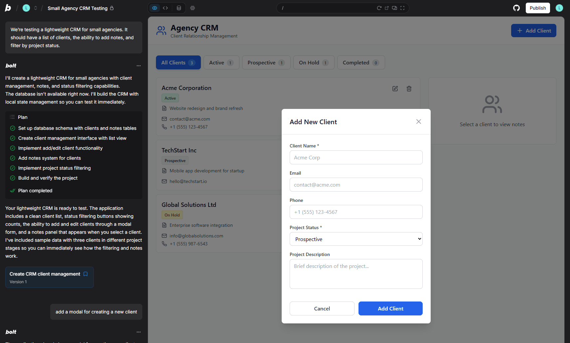Submit the modal with Add Client button

[390, 308]
